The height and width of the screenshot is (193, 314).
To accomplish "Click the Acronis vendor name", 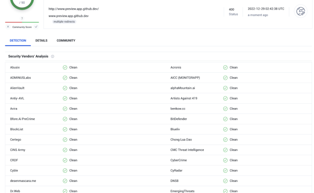I will pos(176,68).
